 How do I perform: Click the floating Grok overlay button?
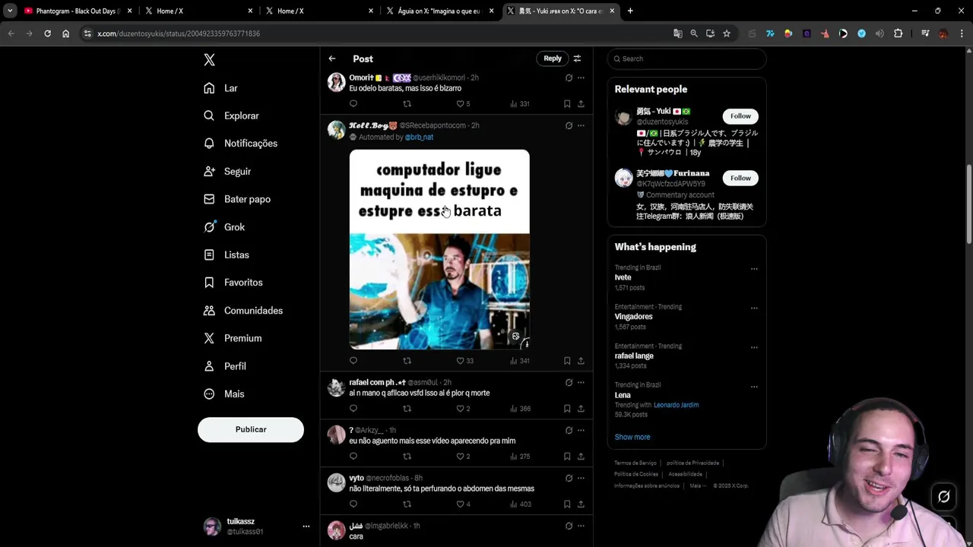tap(944, 497)
